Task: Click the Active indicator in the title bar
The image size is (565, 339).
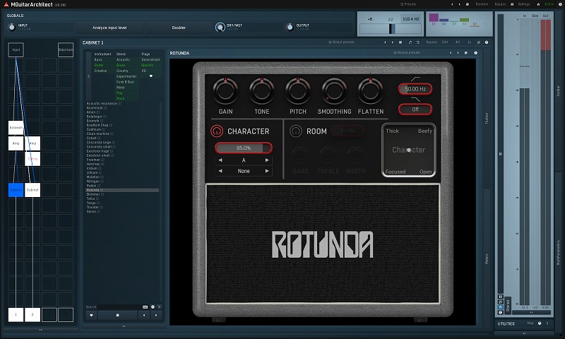Action: (549, 4)
